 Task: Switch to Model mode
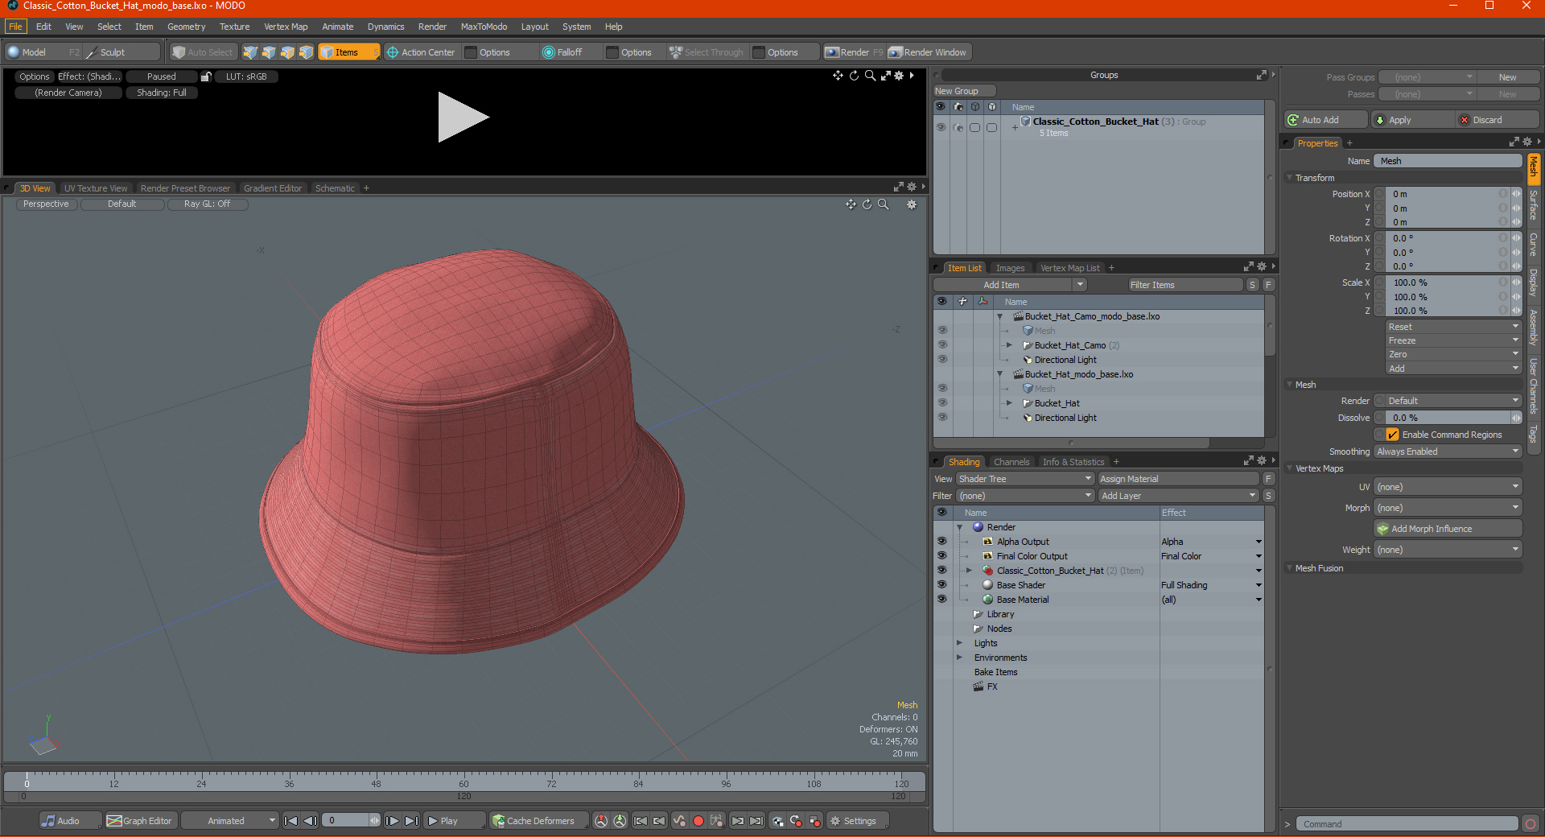[43, 52]
